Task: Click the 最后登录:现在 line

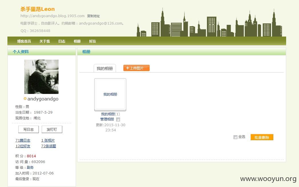Action: pos(27,179)
